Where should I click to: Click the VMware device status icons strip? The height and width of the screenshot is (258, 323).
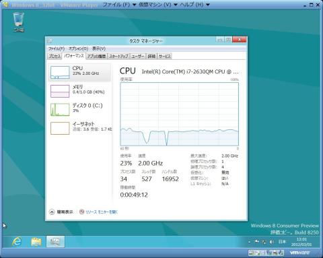coord(266,253)
